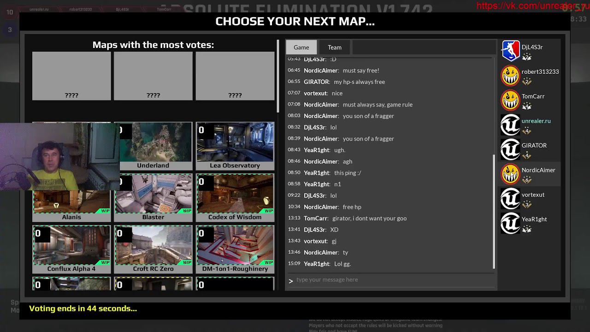Switch to the Game chat tab
This screenshot has width=590, height=332.
(x=301, y=47)
